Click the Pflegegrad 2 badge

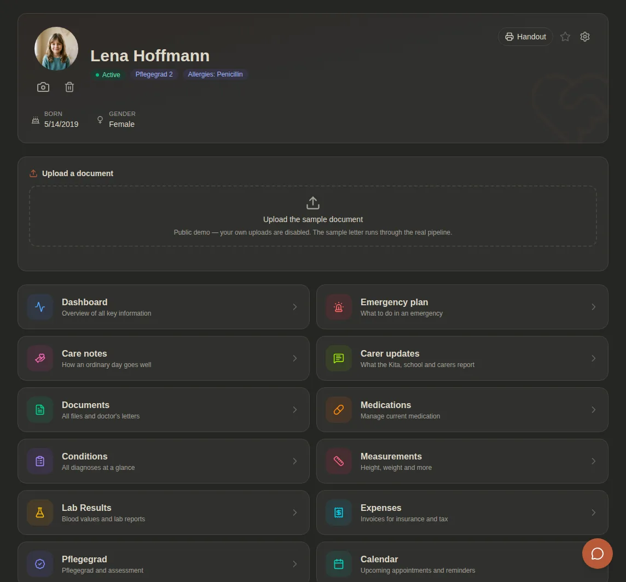(x=154, y=74)
